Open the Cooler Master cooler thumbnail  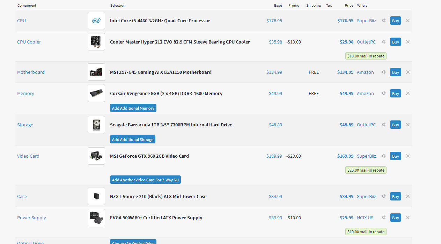(96, 42)
